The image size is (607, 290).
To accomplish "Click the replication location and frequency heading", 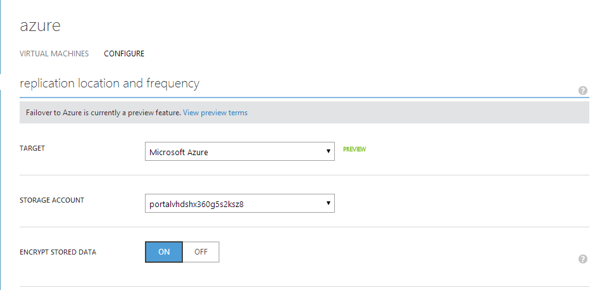I will tap(110, 84).
